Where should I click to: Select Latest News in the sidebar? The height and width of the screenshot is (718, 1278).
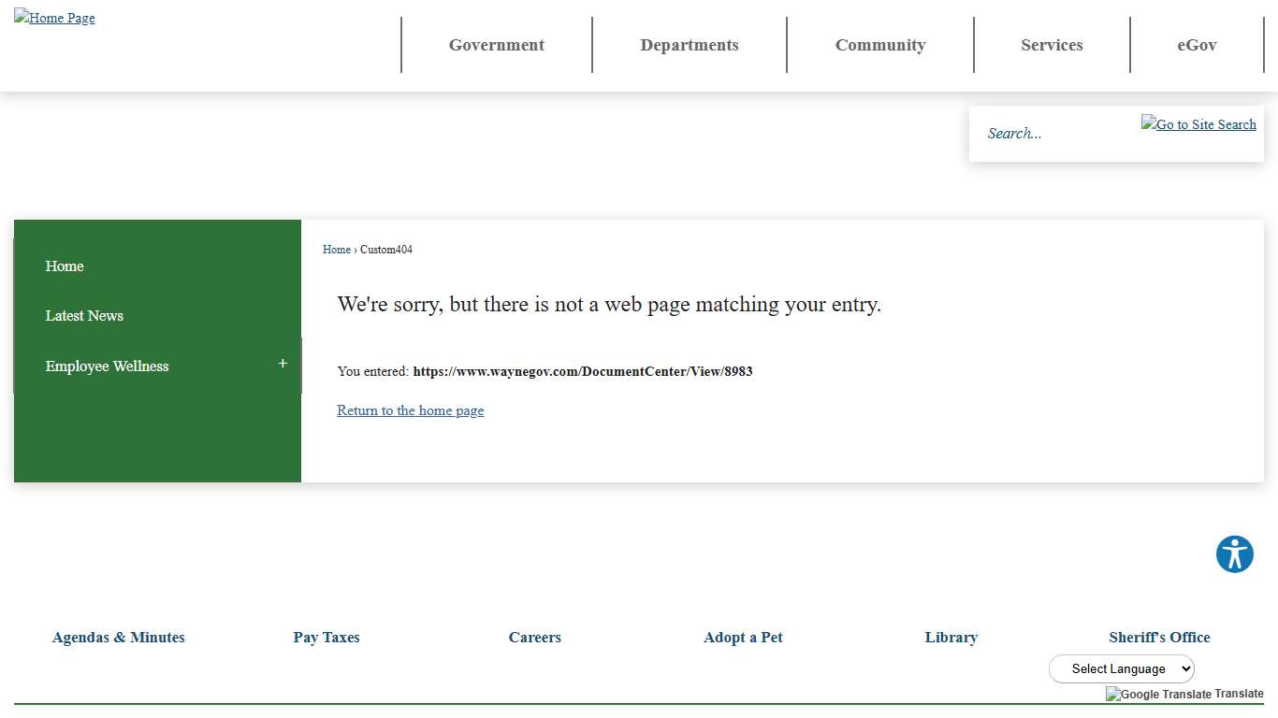coord(84,316)
